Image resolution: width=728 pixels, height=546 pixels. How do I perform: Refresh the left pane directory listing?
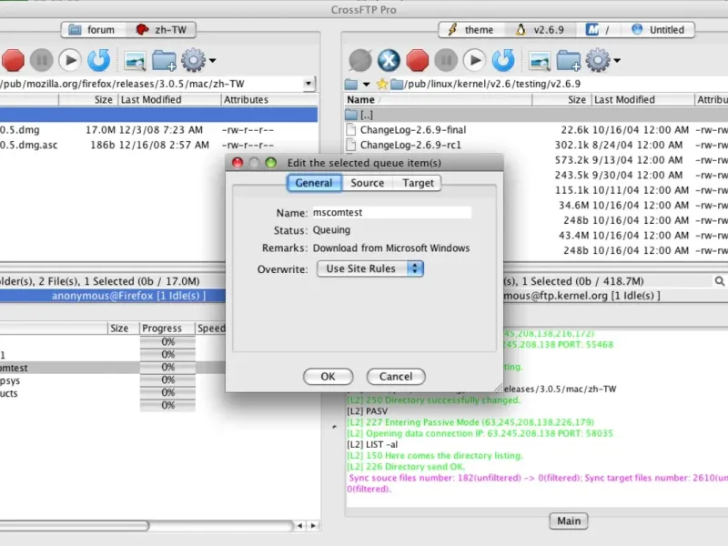(x=98, y=61)
